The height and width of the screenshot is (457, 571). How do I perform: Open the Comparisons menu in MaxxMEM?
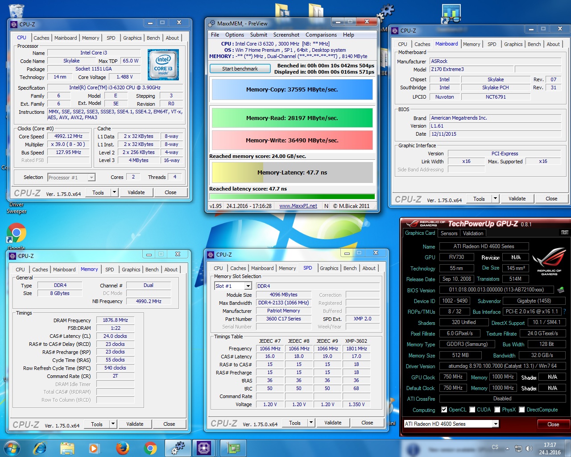click(x=321, y=35)
